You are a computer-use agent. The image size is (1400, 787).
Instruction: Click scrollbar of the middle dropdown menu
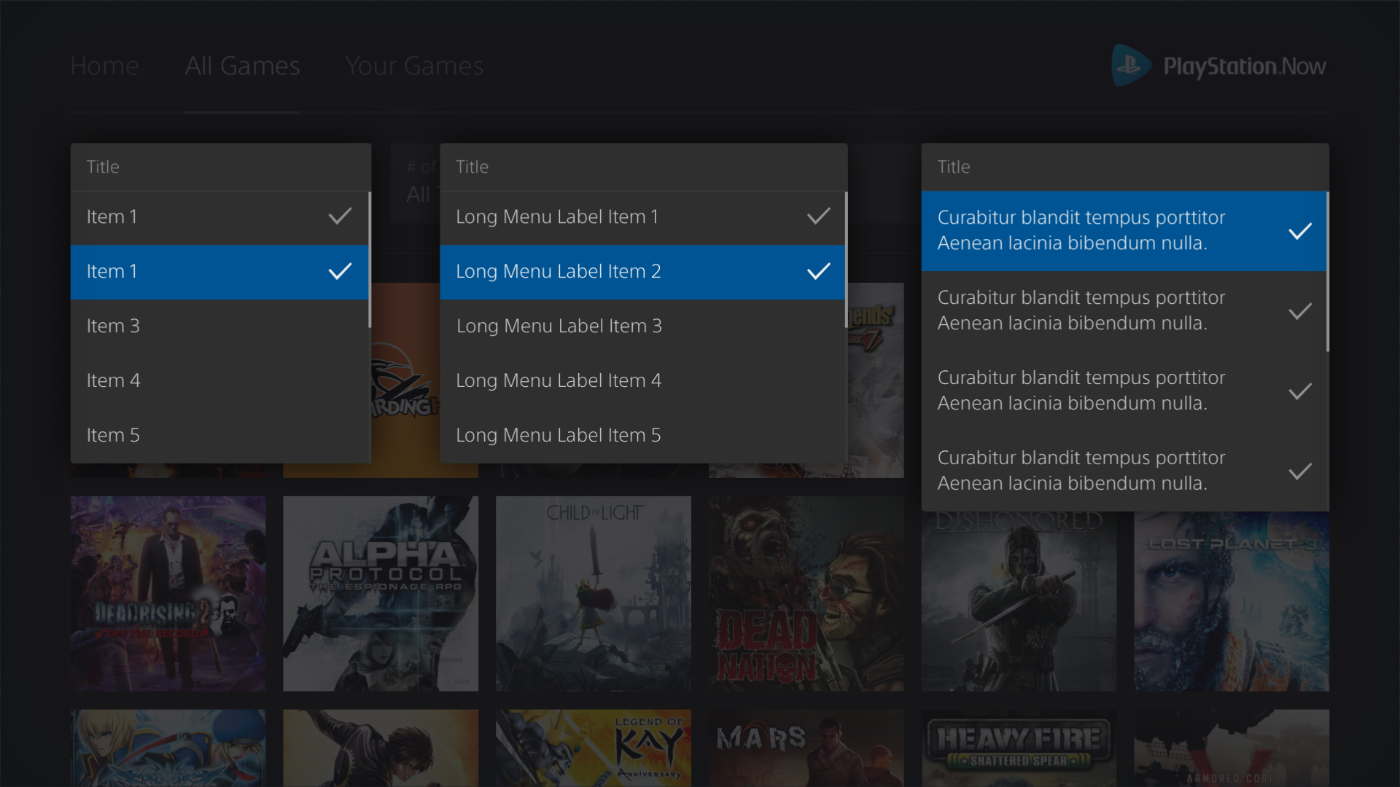tap(846, 259)
